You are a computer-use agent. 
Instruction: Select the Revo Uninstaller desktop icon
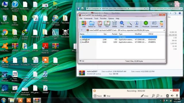[45, 76]
